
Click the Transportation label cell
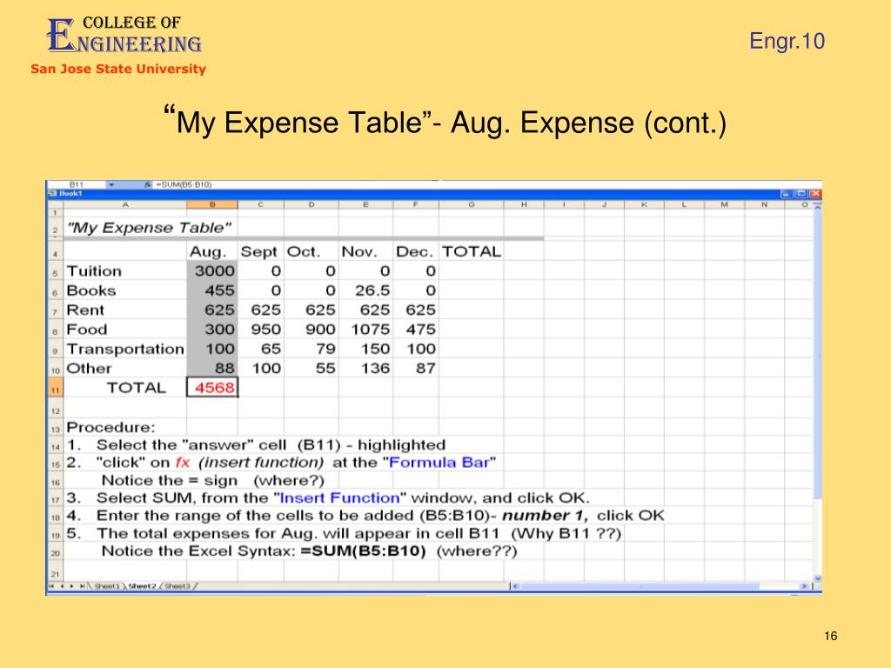point(125,349)
